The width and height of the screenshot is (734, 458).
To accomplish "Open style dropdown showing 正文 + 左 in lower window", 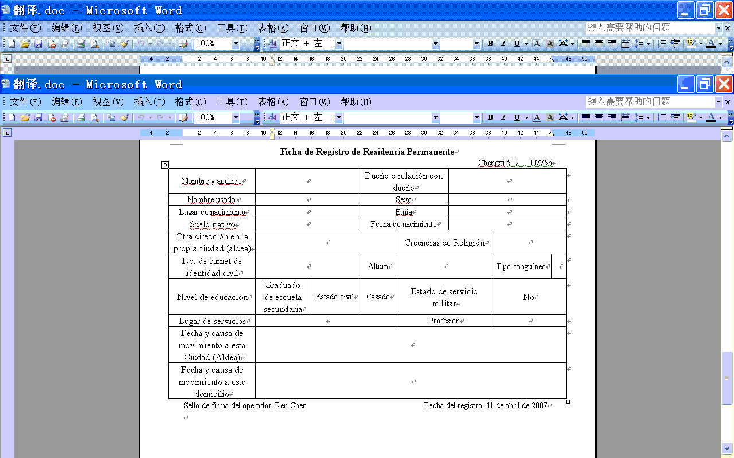I will point(339,117).
